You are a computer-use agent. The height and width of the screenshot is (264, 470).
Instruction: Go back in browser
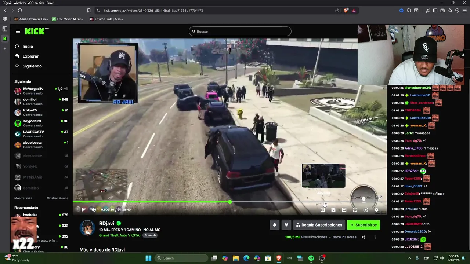click(6, 11)
